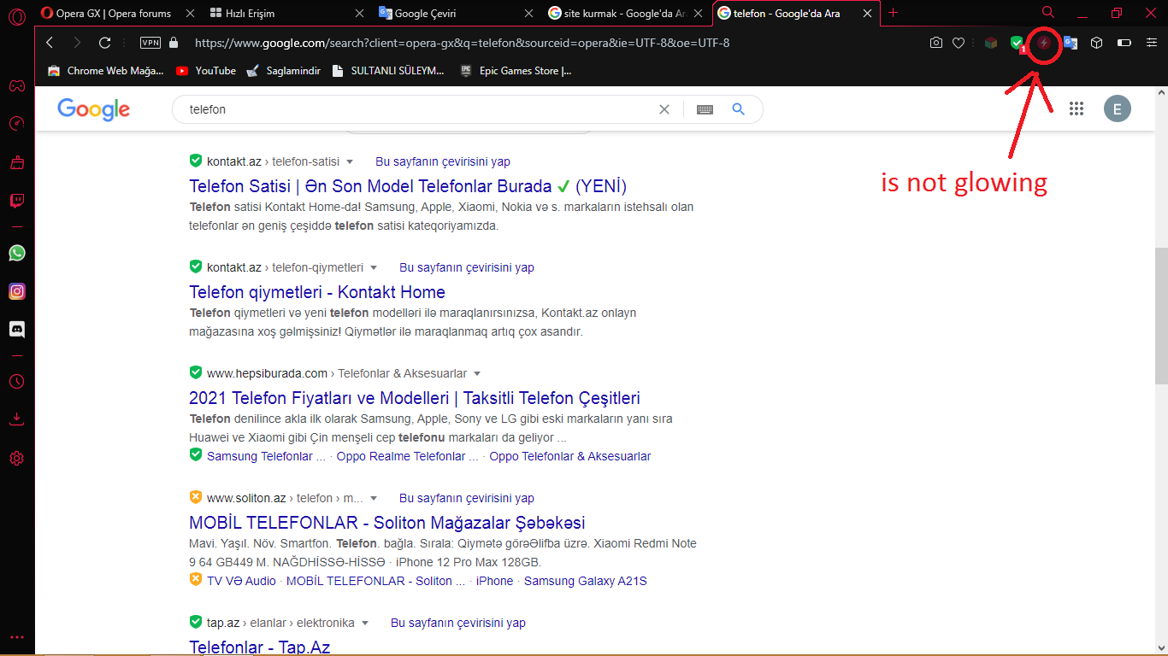1168x656 pixels.
Task: Open Google apps grid
Action: pyautogui.click(x=1077, y=108)
